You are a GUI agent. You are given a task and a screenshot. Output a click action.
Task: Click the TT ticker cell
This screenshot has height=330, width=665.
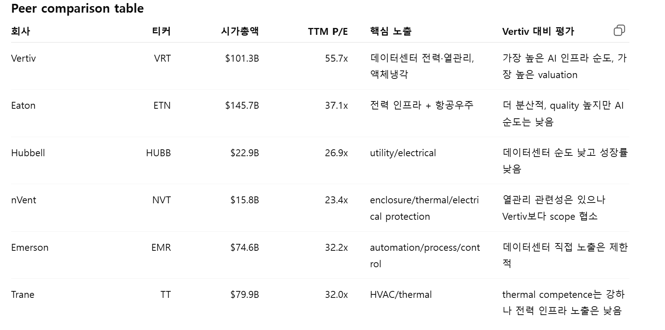tap(165, 295)
